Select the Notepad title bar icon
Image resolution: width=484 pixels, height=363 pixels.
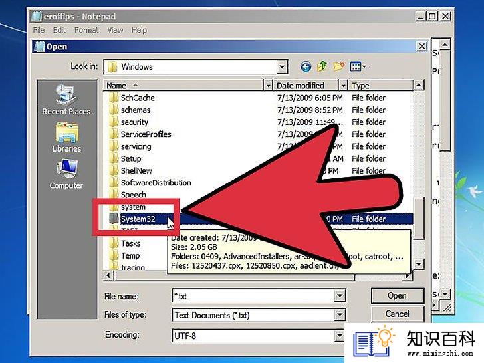point(36,16)
